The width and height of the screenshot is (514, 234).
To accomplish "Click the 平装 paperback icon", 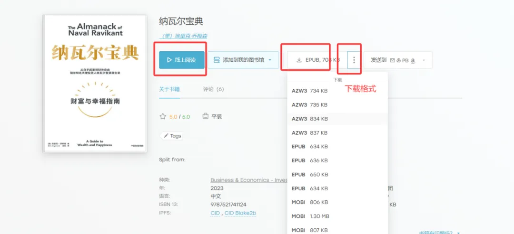I will [x=206, y=116].
